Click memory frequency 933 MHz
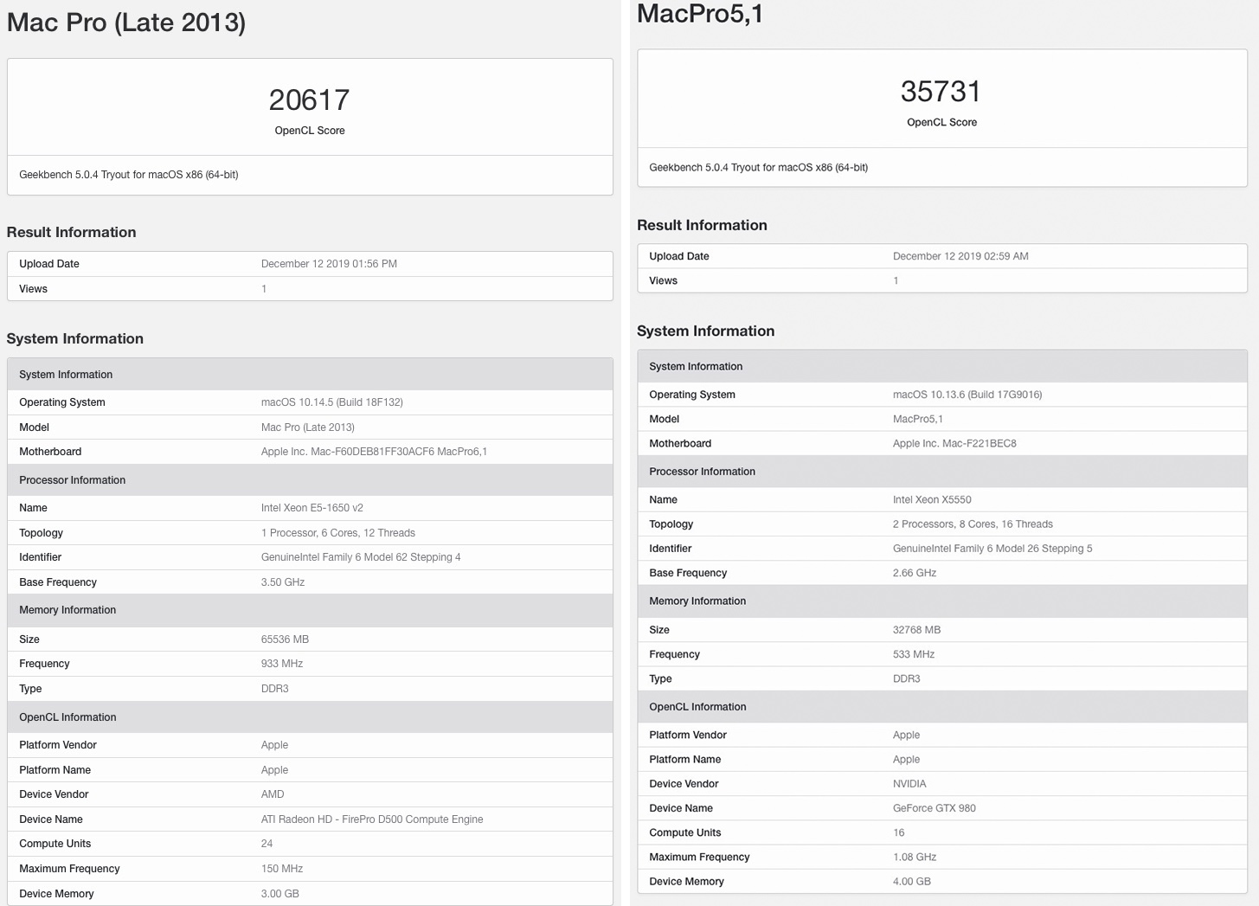The height and width of the screenshot is (906, 1259). (282, 664)
